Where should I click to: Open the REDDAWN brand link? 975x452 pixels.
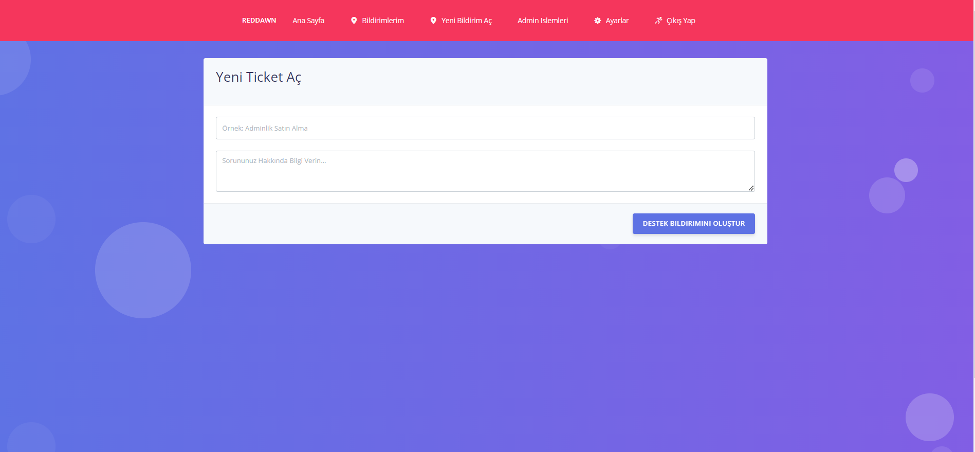(x=259, y=21)
